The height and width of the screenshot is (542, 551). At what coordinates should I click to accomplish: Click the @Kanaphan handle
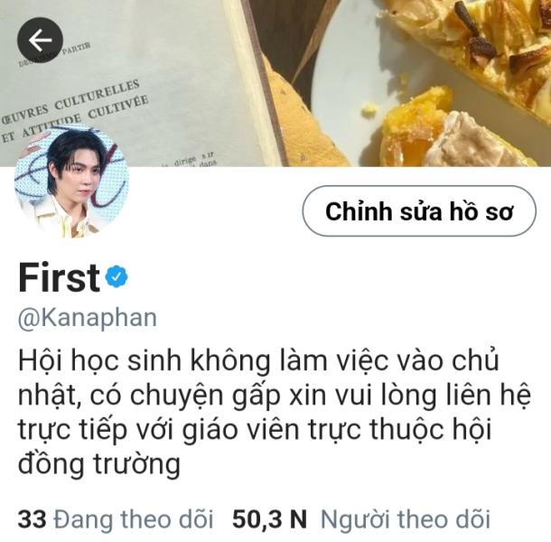point(87,318)
